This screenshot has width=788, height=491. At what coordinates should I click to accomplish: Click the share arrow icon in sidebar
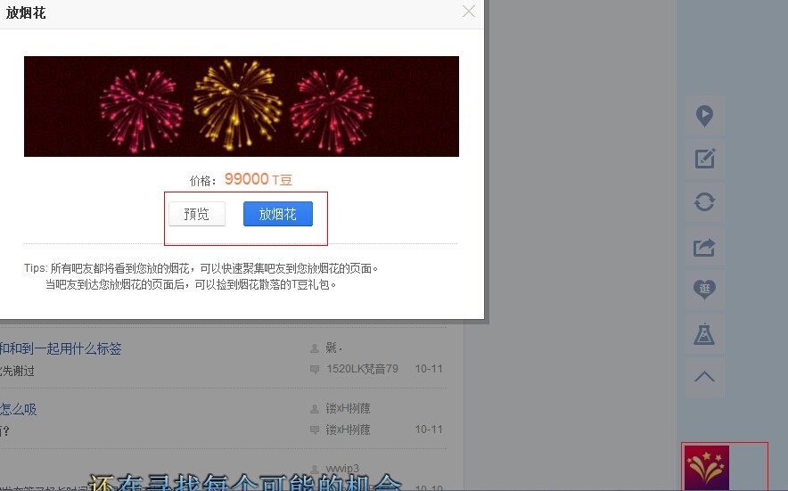coord(704,247)
